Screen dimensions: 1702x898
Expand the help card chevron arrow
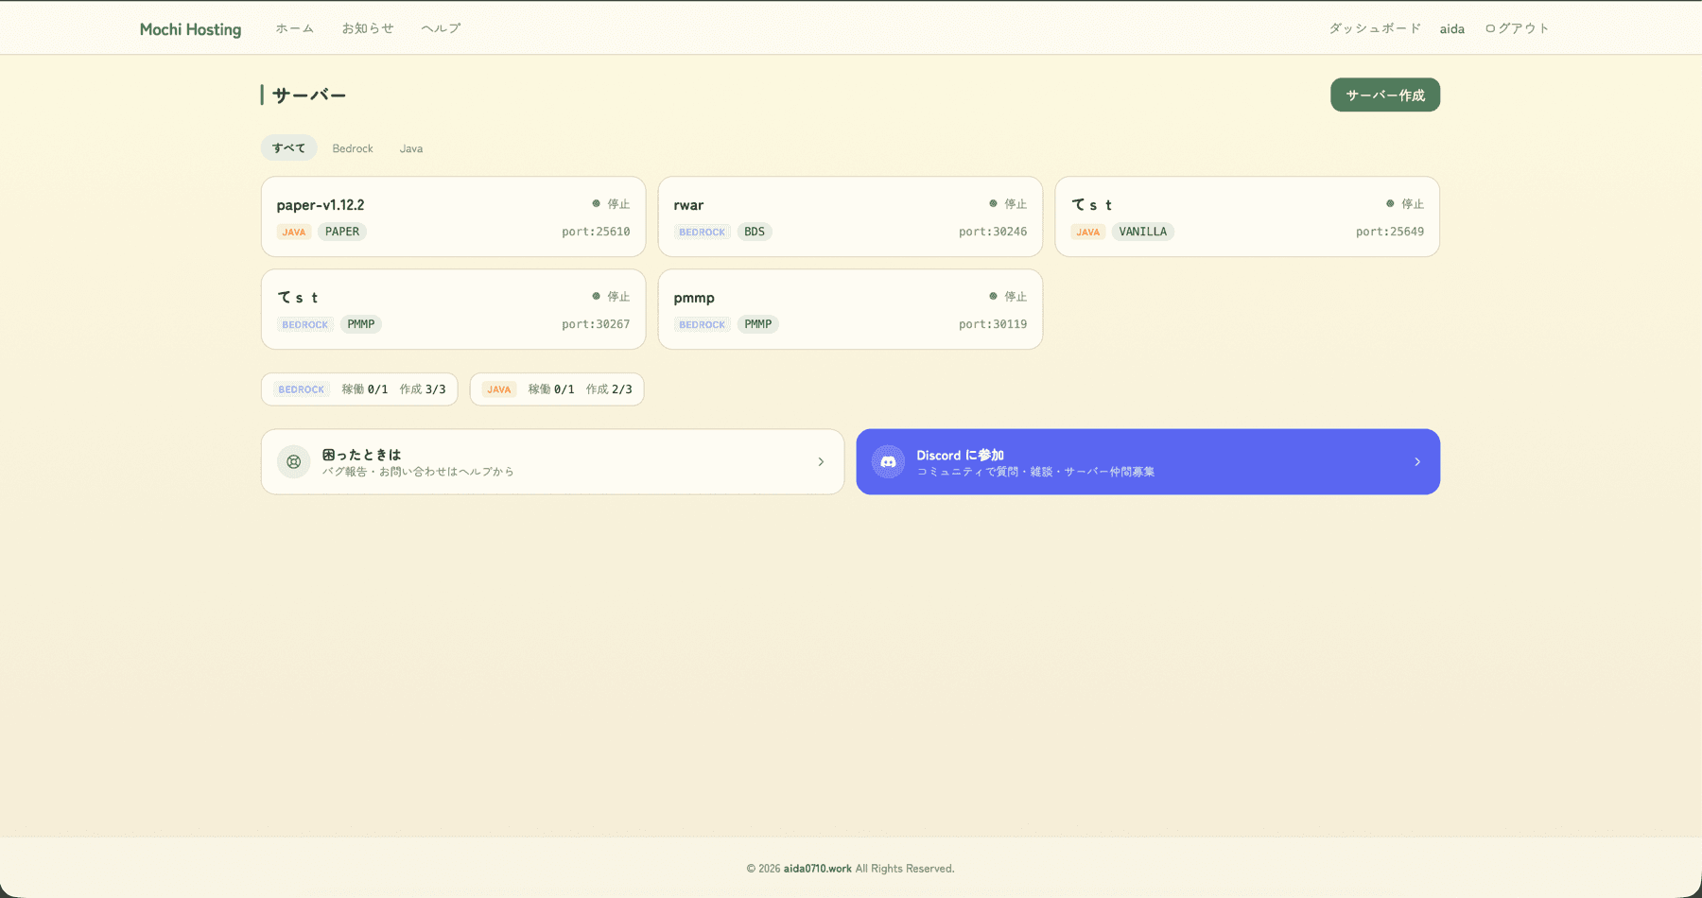click(x=821, y=462)
